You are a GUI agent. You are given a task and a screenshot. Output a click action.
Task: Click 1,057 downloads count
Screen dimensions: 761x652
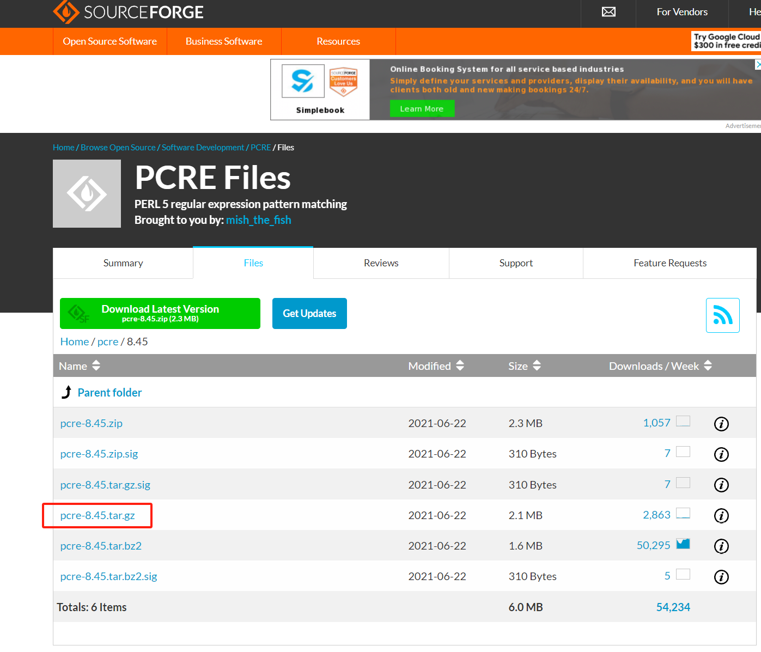[x=656, y=423]
